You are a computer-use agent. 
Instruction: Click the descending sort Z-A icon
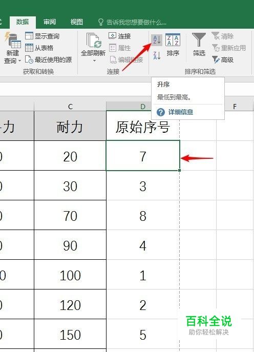[x=157, y=55]
